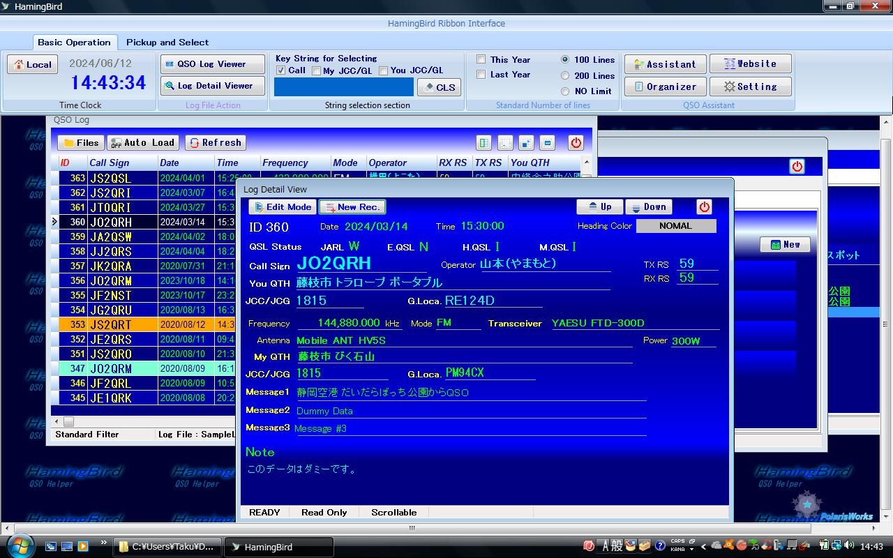Click main window horizontal scrollbar
The height and width of the screenshot is (558, 893).
click(411, 528)
